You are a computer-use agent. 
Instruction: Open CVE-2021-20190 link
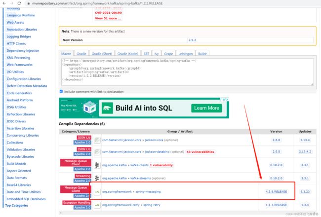click(108, 13)
